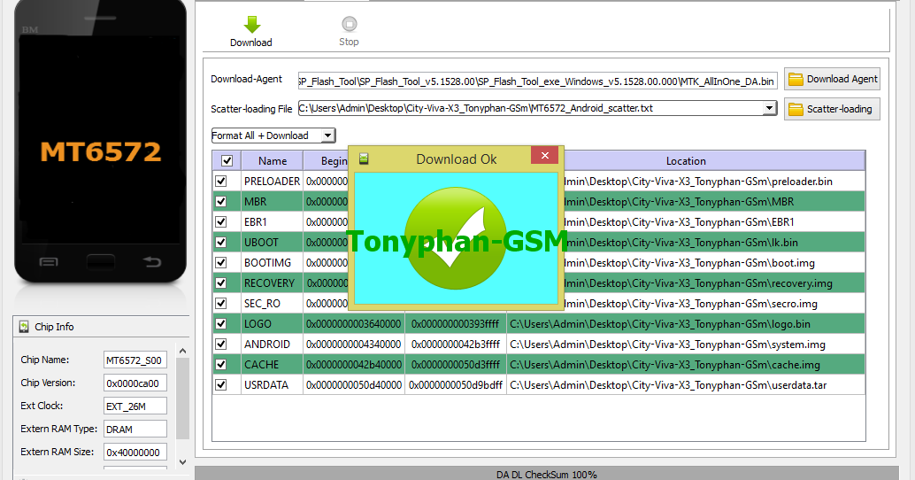Open the Download Agent folder browser
The image size is (915, 480).
coord(832,79)
